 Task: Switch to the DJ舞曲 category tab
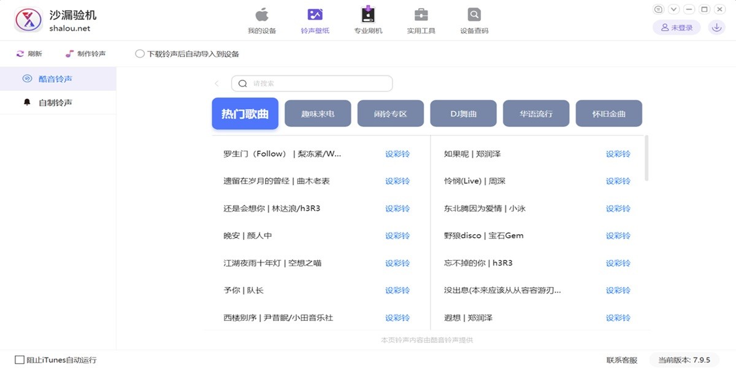[463, 113]
